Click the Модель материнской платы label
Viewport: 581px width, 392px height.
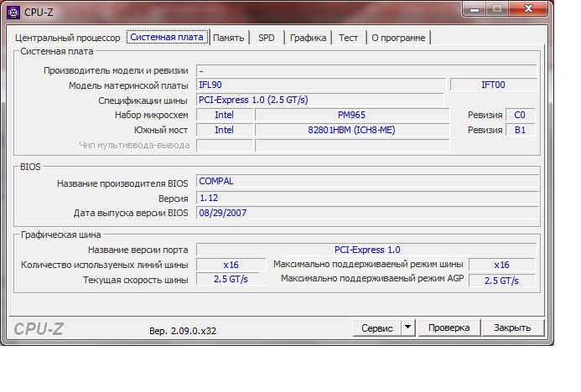coord(128,86)
